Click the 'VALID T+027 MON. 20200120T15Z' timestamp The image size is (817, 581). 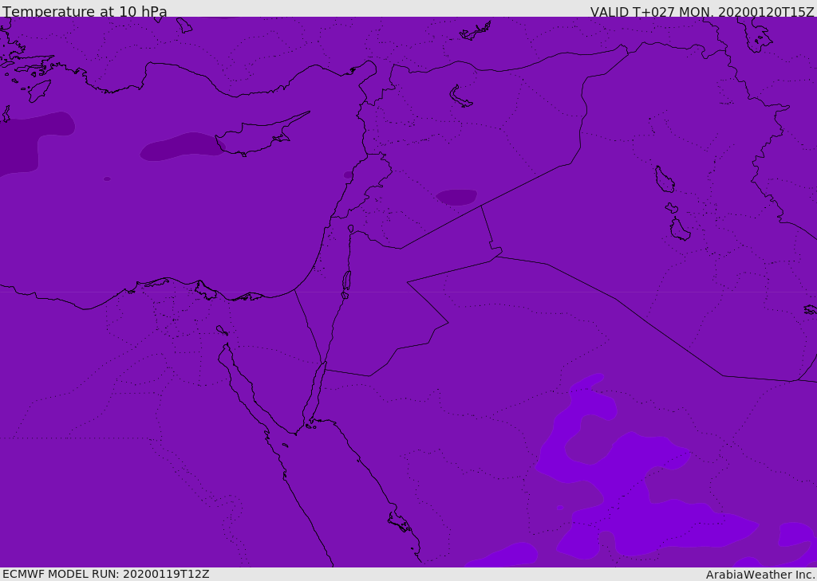coord(702,11)
